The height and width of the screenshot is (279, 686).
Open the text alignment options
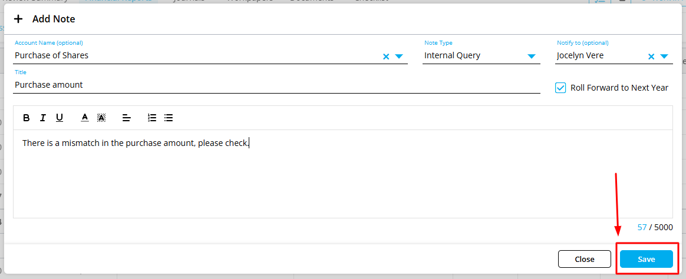coord(126,118)
